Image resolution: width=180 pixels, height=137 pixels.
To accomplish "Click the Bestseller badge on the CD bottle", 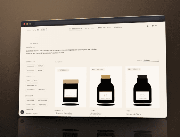I will coord(134,69).
